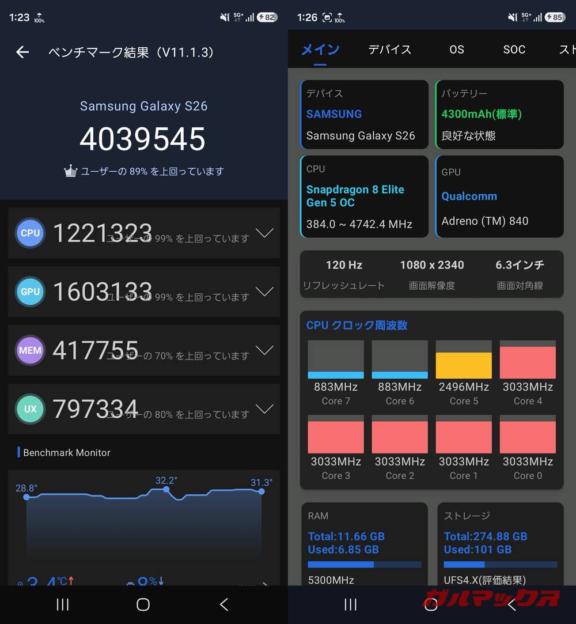Screen dimensions: 576x624
Task: Expand the CPU 1221323 score row
Action: click(264, 232)
